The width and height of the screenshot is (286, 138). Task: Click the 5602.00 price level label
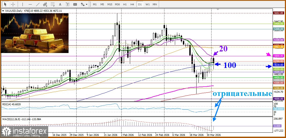[279, 13]
